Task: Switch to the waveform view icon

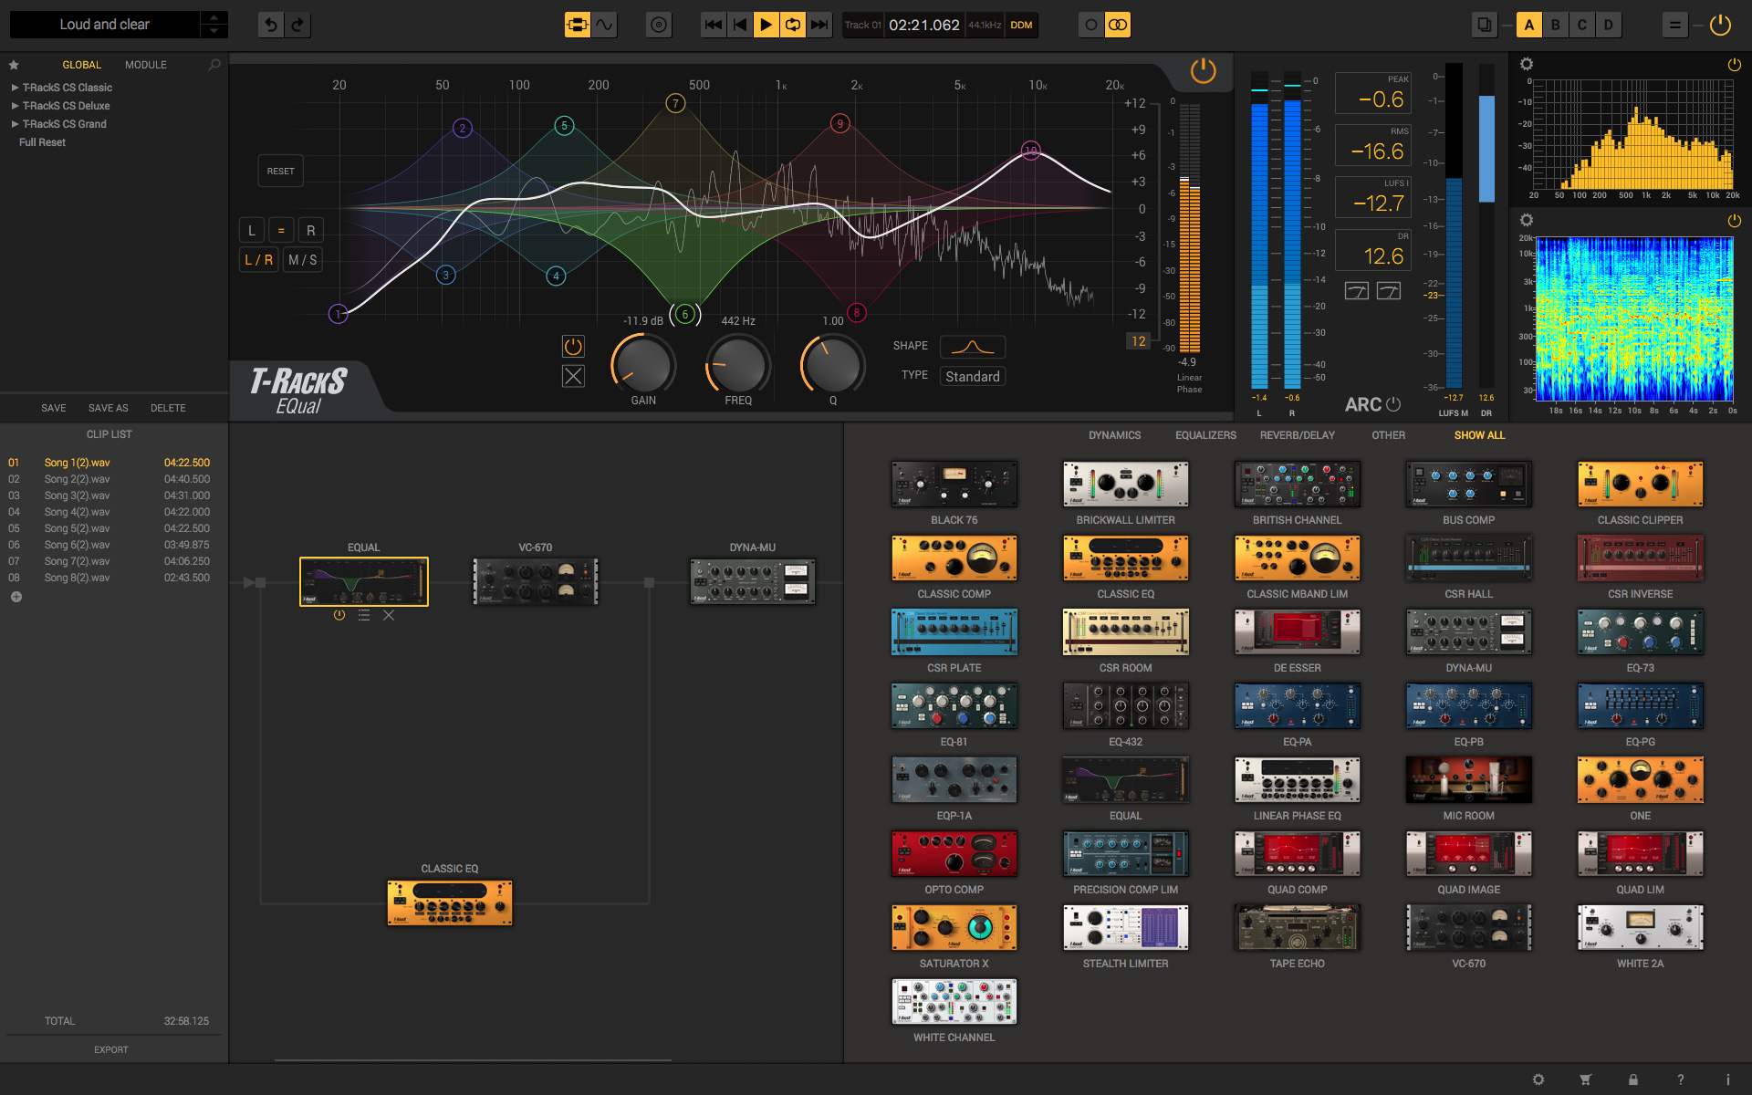Action: 605,25
